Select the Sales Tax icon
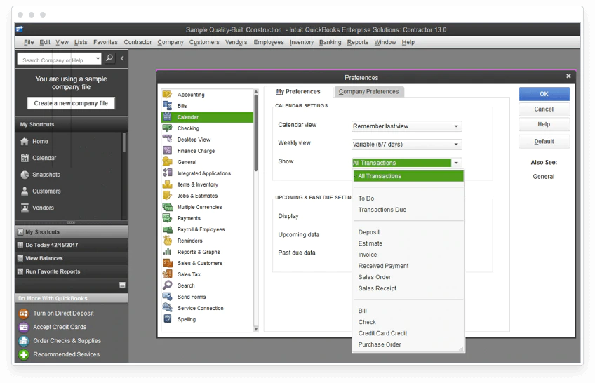 coord(167,274)
